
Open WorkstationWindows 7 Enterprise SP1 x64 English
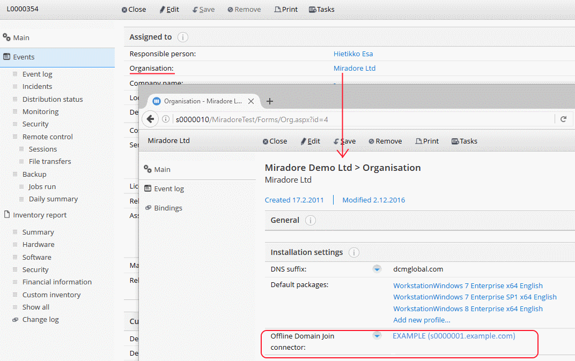click(475, 297)
